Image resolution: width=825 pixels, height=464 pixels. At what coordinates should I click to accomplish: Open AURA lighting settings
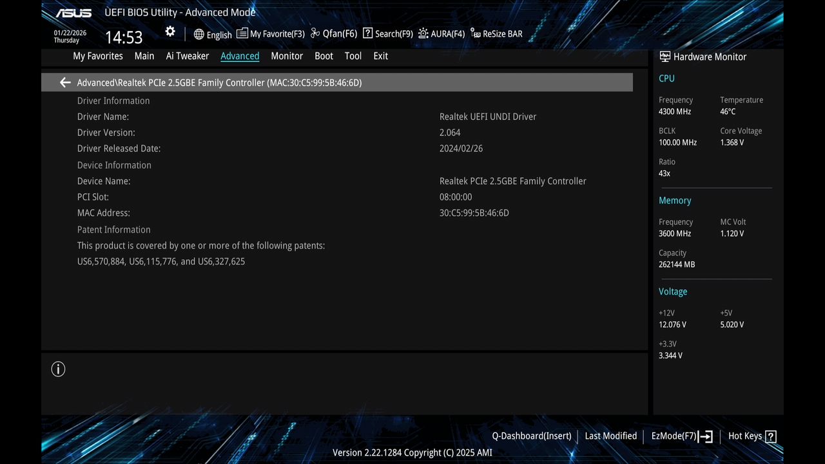point(423,33)
